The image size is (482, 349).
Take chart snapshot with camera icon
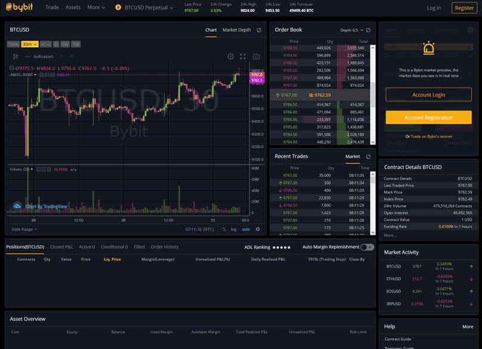256,57
